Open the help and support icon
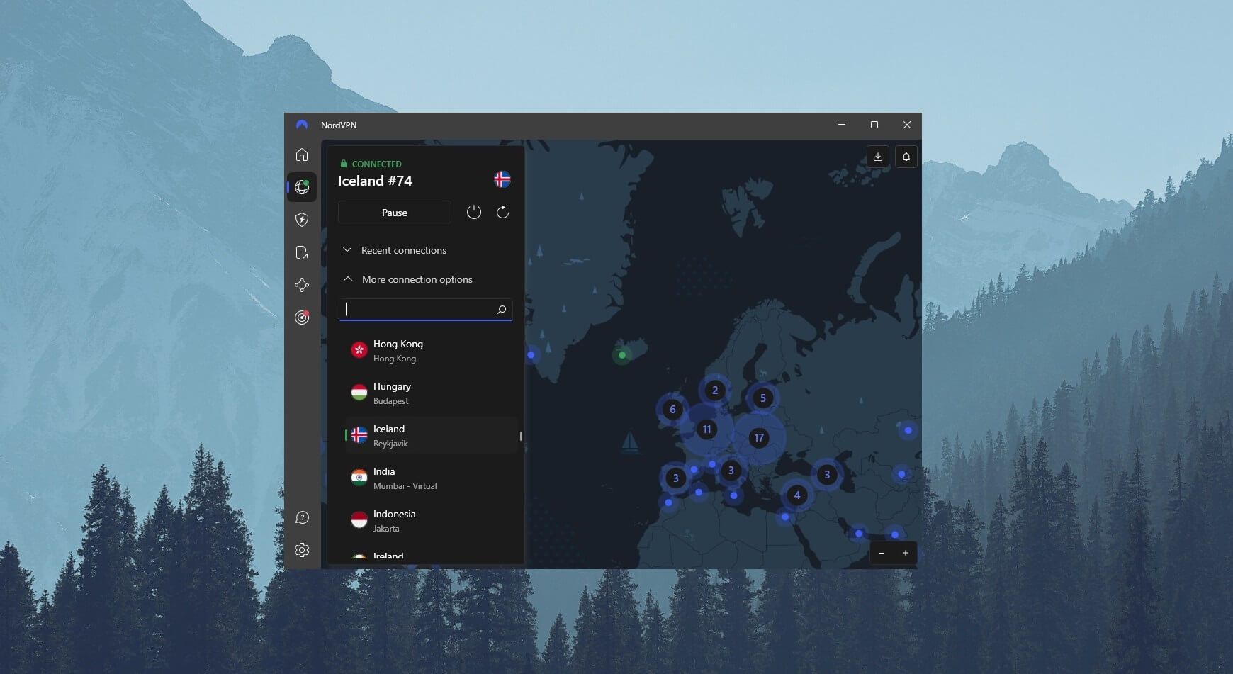Image resolution: width=1233 pixels, height=674 pixels. tap(302, 517)
